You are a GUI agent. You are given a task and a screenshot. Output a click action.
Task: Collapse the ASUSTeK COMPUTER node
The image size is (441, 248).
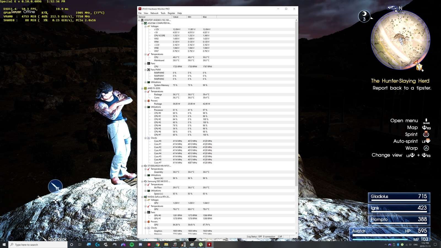pyautogui.click(x=142, y=23)
